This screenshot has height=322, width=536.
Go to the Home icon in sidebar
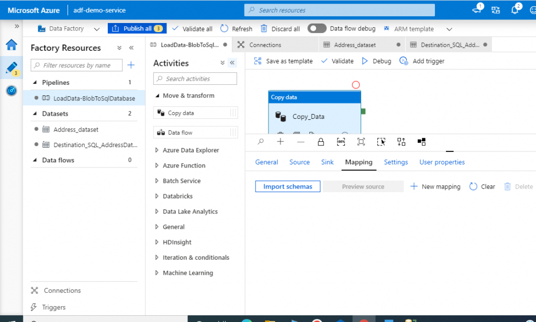(12, 45)
